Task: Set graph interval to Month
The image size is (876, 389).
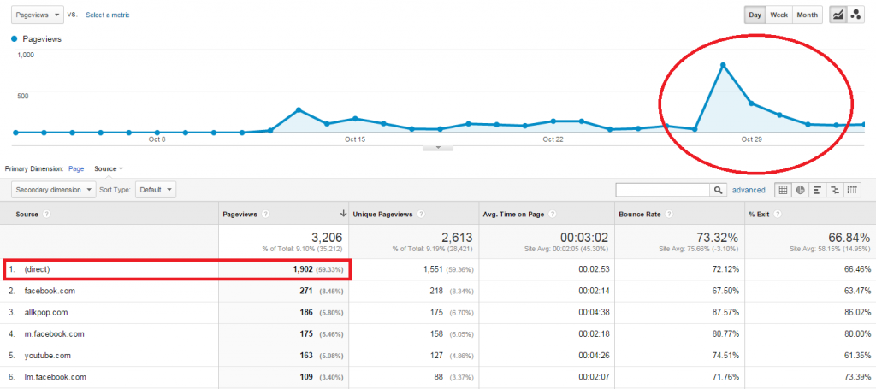Action: [x=807, y=15]
